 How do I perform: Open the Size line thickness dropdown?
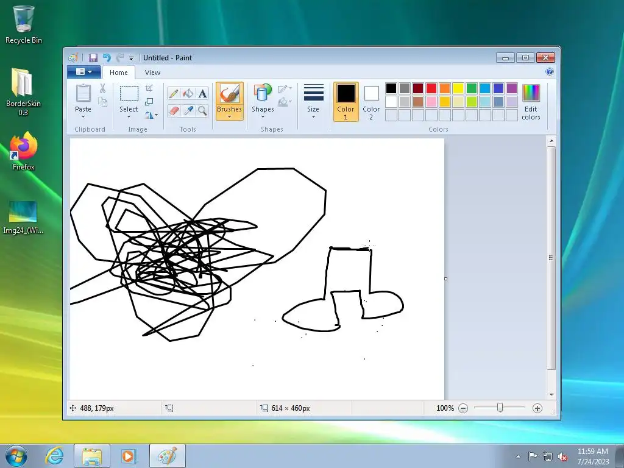[313, 101]
